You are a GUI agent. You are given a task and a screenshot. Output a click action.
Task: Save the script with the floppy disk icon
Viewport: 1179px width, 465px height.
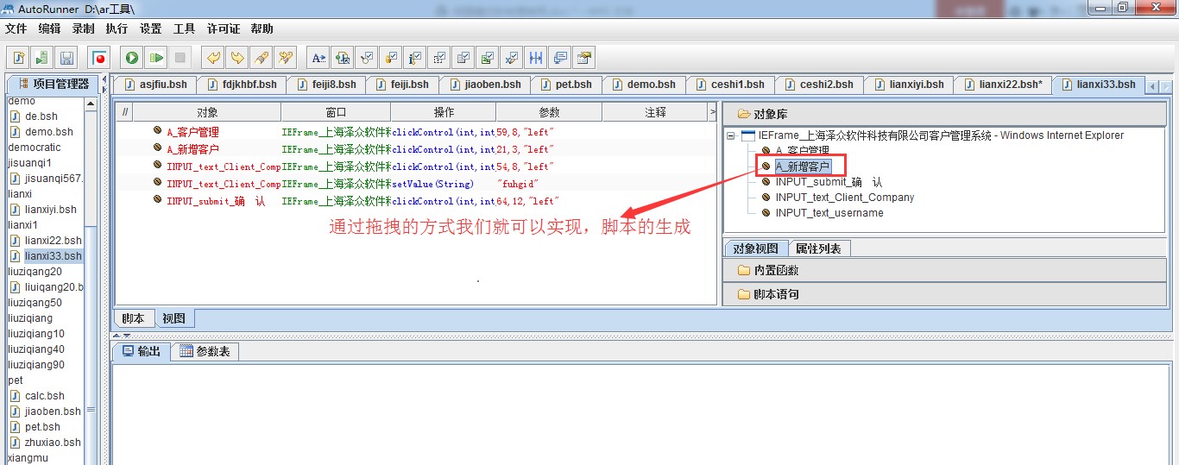point(66,58)
